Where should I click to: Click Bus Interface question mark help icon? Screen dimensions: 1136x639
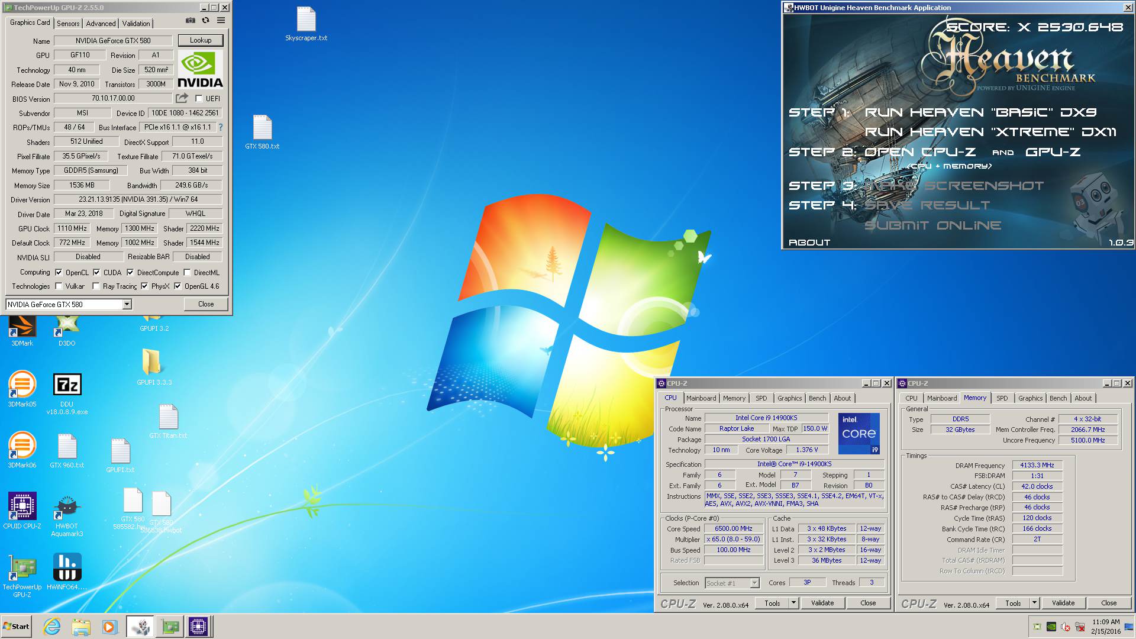tap(221, 127)
